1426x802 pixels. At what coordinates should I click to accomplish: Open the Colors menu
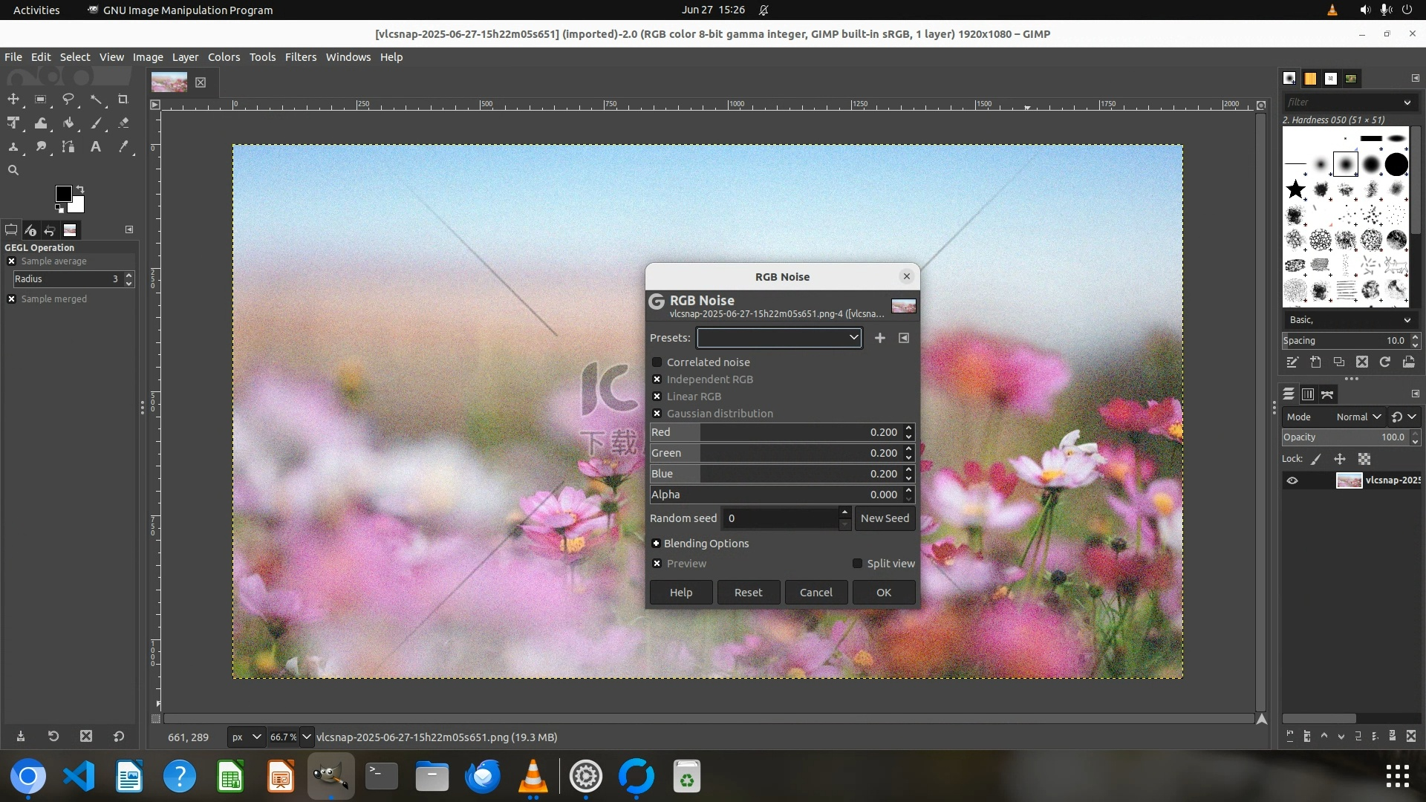(x=224, y=57)
